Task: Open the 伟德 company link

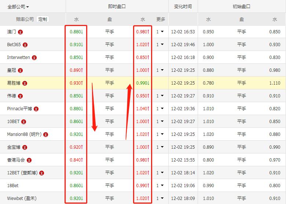Action: tap(11, 96)
